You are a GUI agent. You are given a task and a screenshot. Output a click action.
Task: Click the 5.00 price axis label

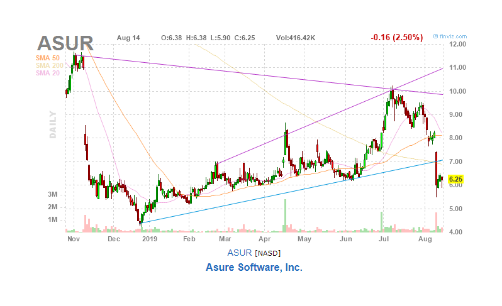456,209
